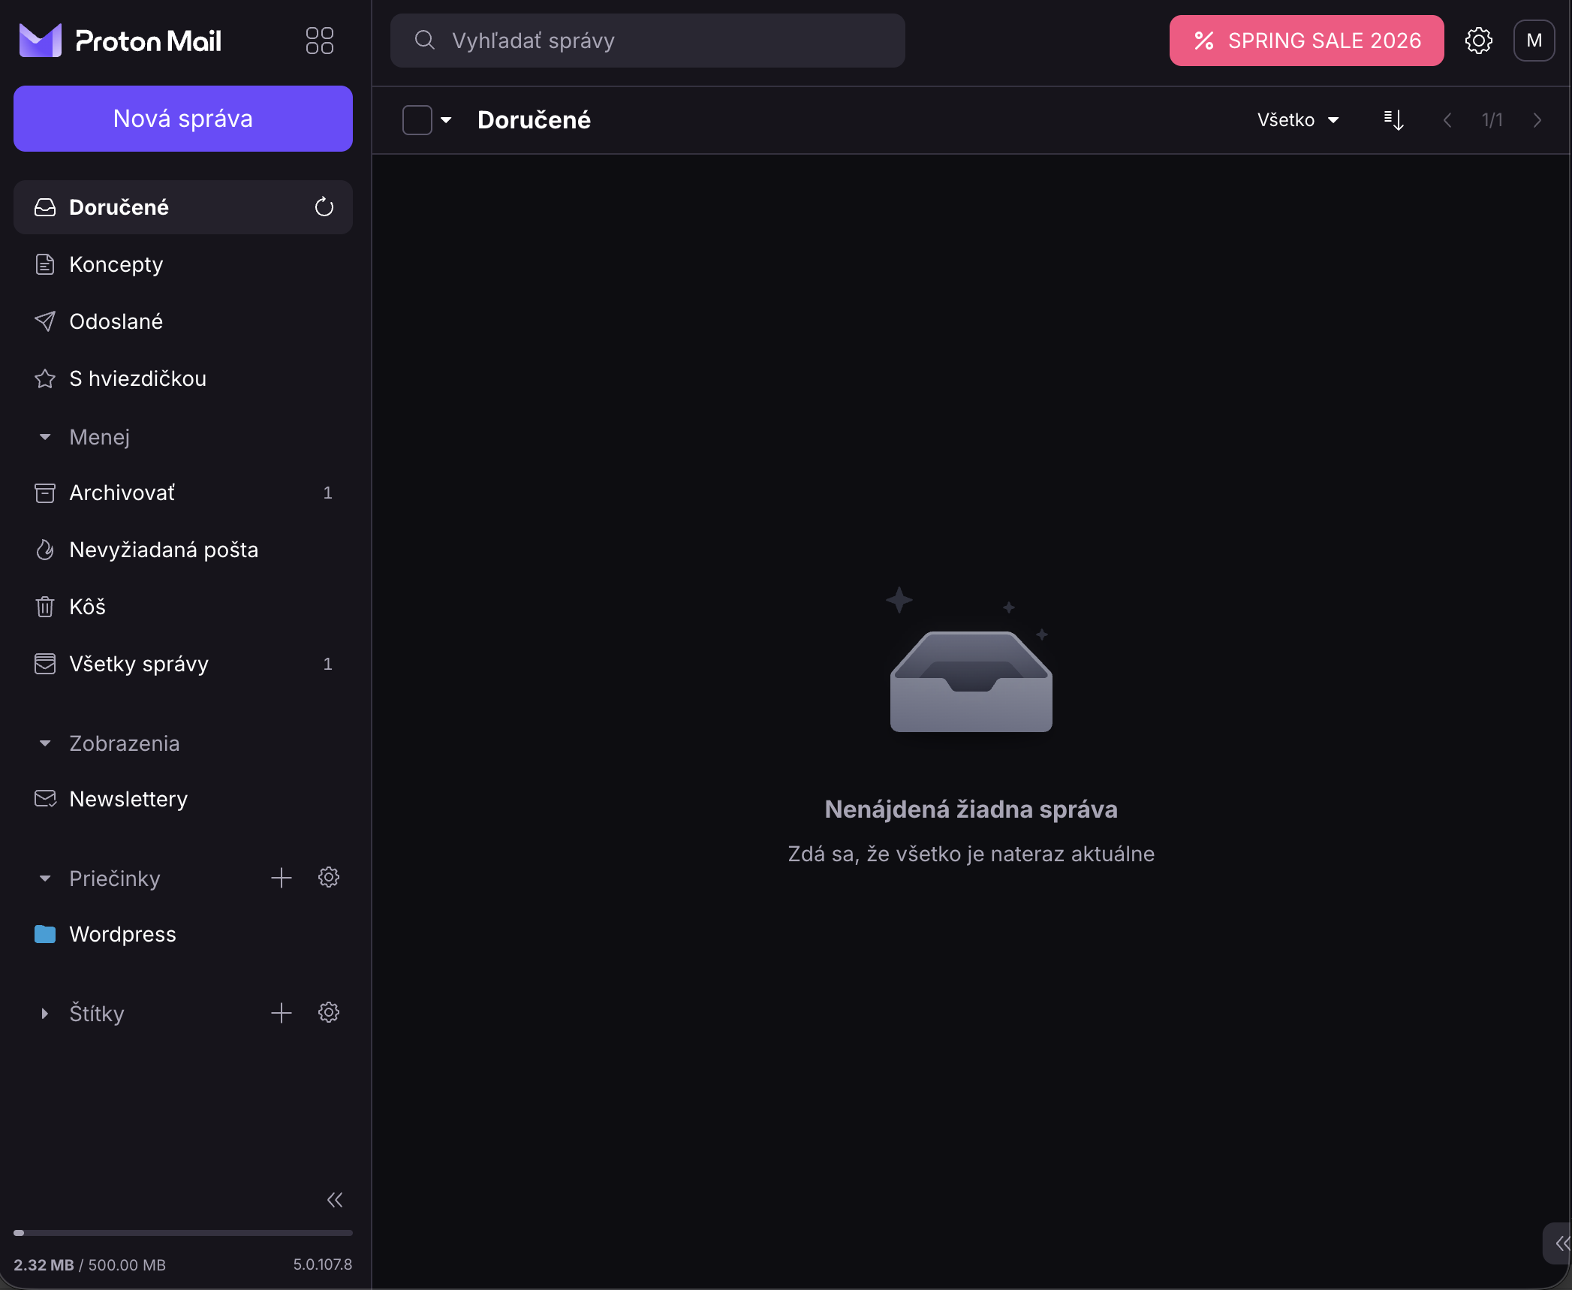Go to previous page arrow

tap(1447, 120)
